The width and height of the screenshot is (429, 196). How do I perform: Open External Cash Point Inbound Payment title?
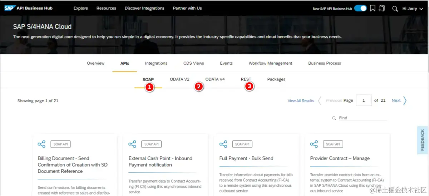click(x=161, y=162)
